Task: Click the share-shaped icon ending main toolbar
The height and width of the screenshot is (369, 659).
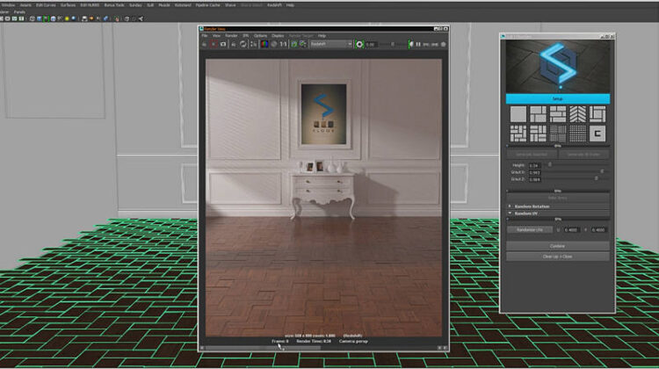Action: click(x=141, y=18)
